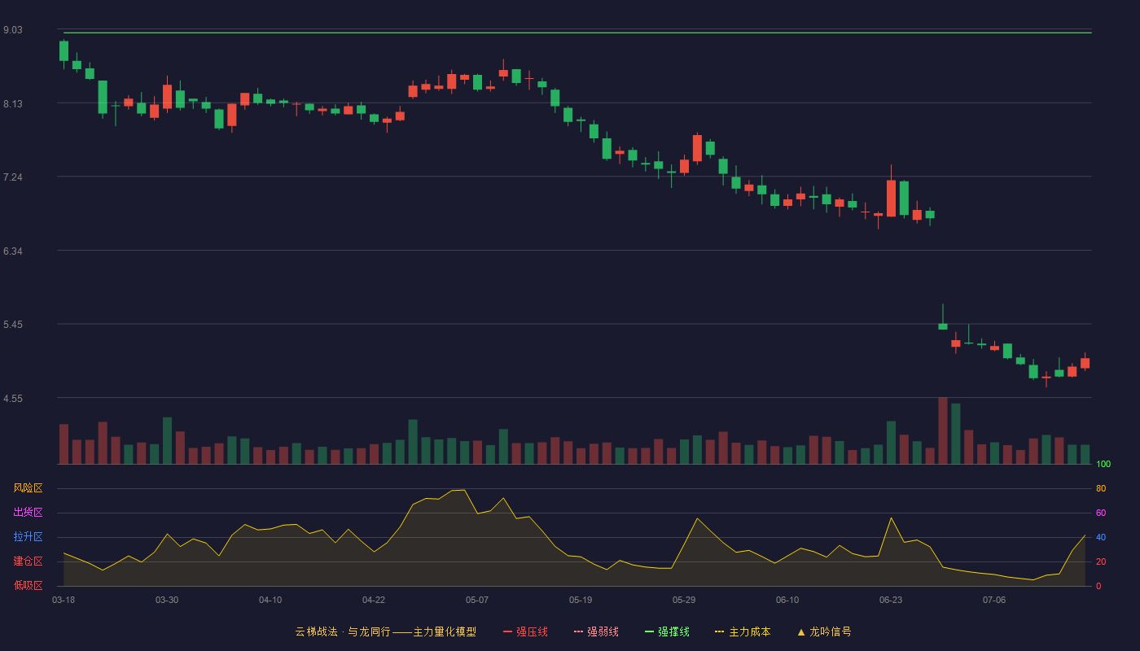The height and width of the screenshot is (651, 1140).
Task: Click the green line at 9.03
Action: 577,33
